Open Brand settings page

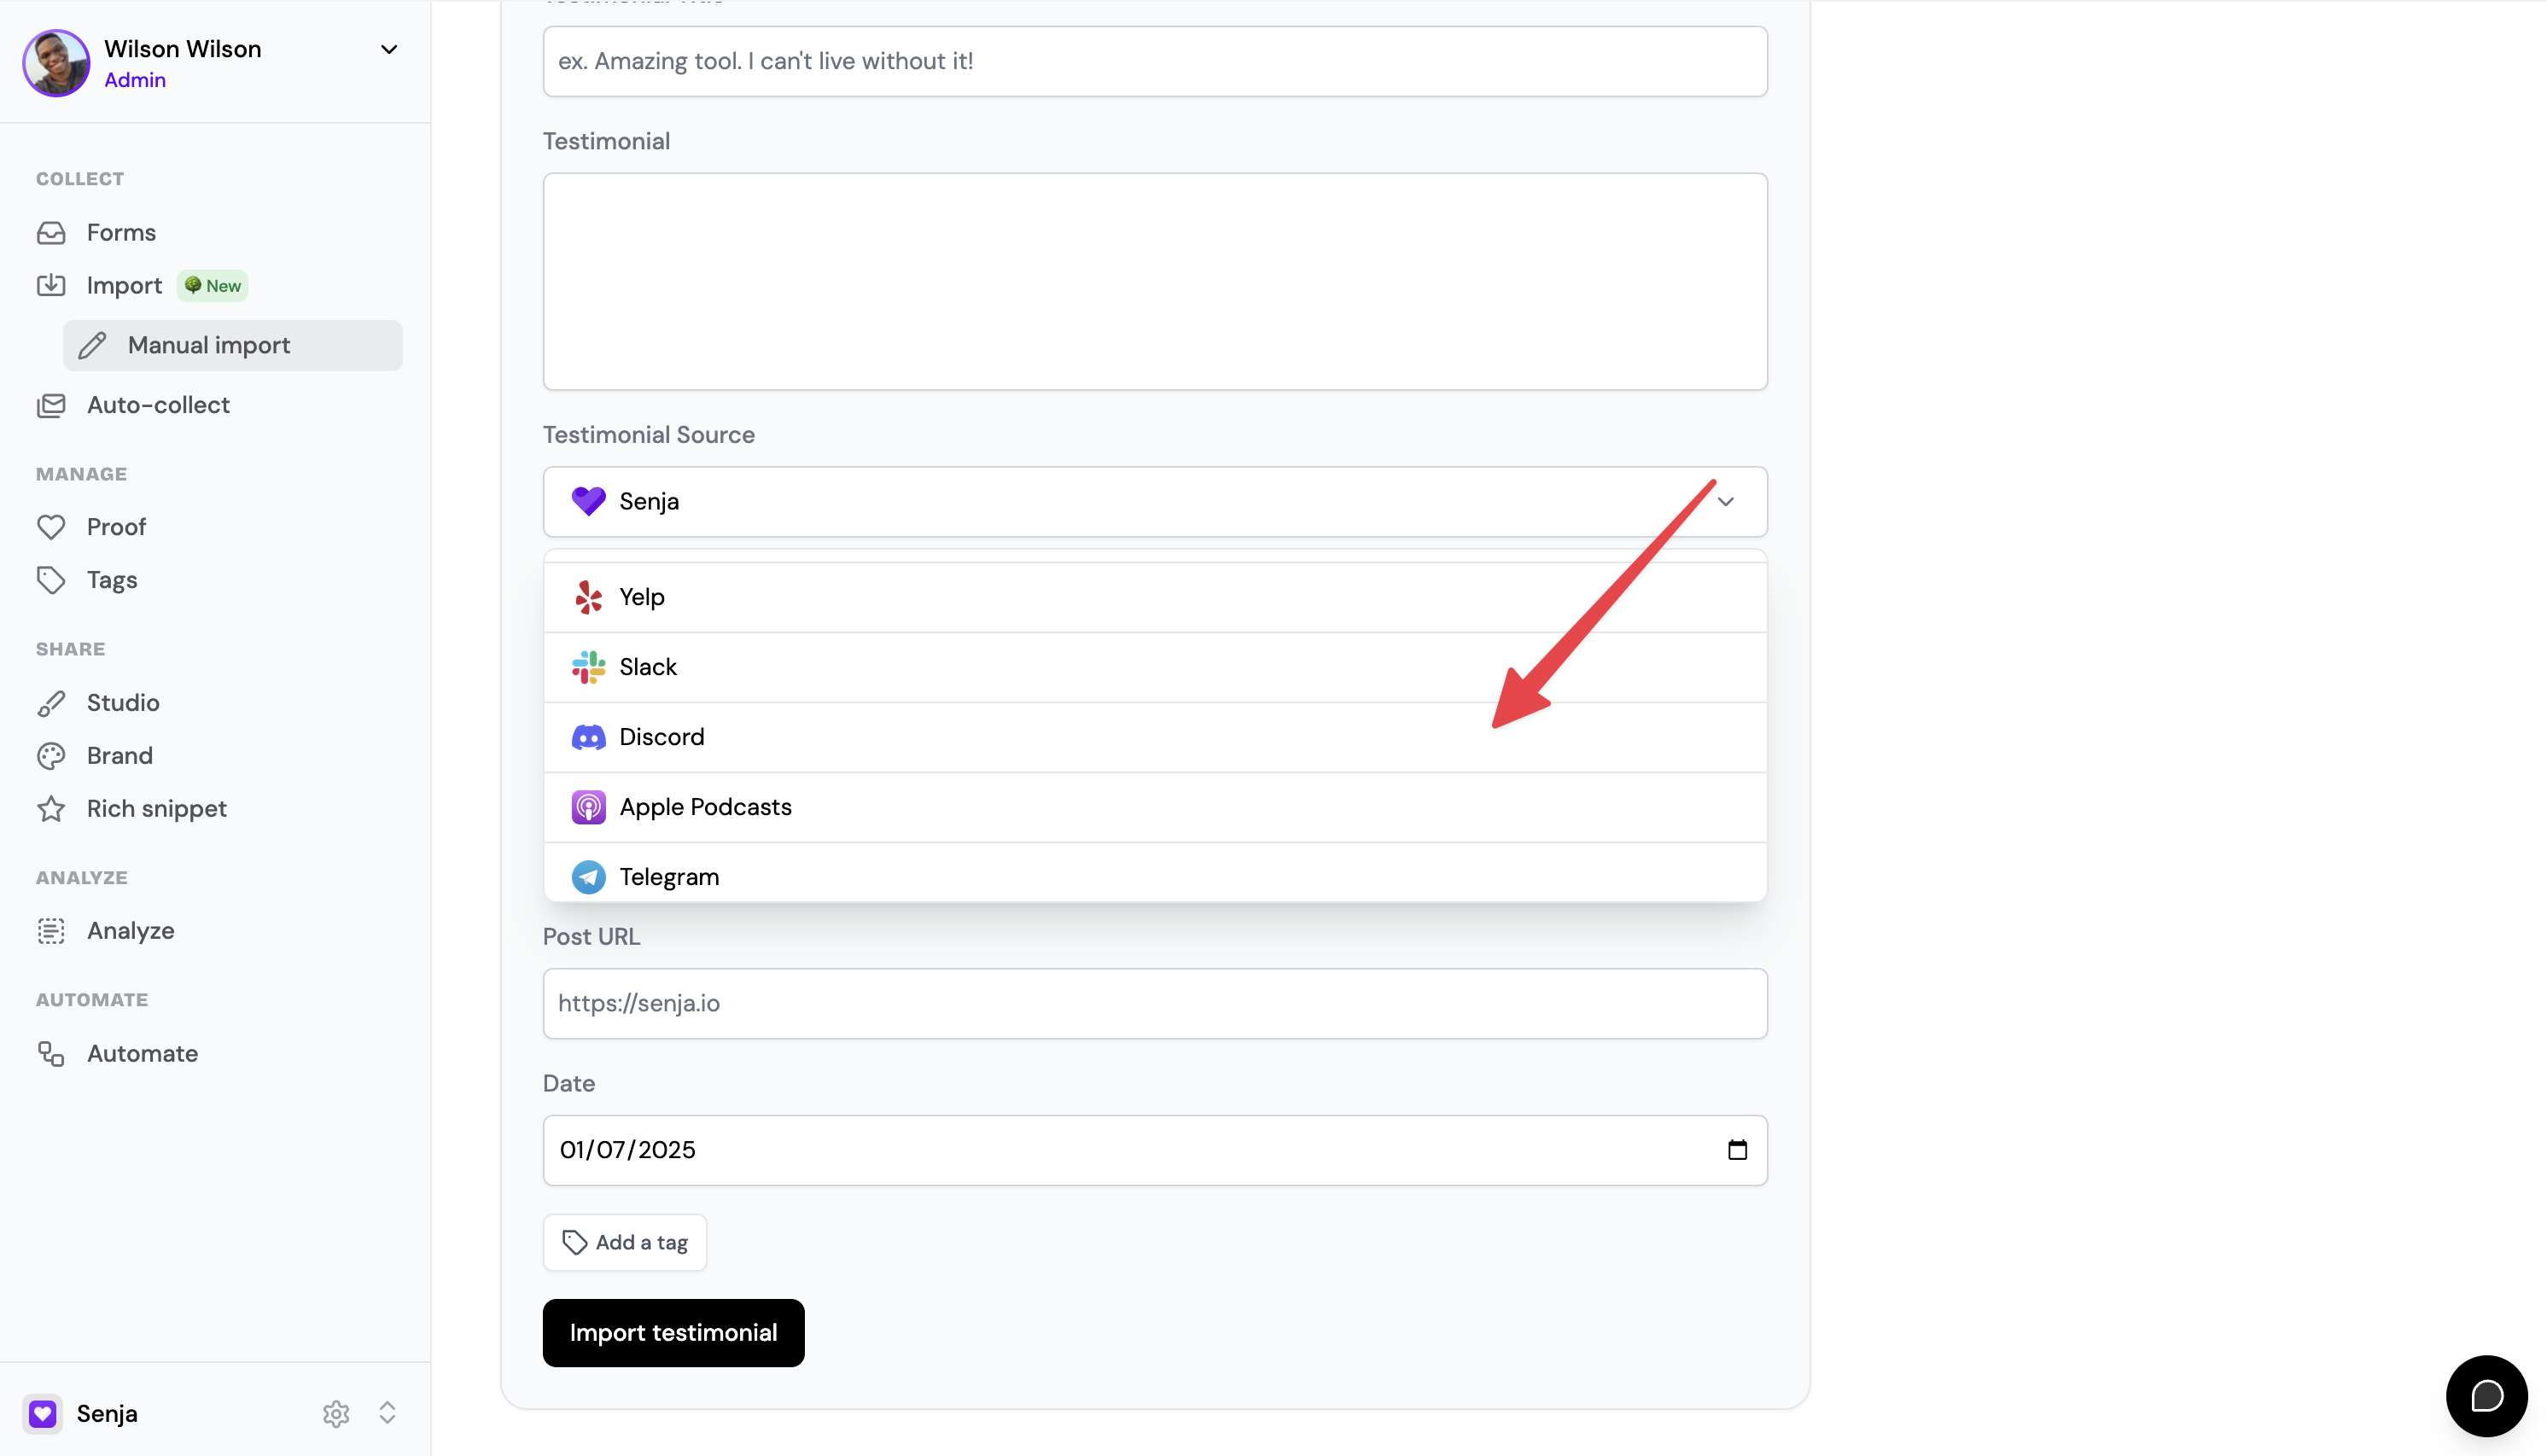click(x=120, y=756)
